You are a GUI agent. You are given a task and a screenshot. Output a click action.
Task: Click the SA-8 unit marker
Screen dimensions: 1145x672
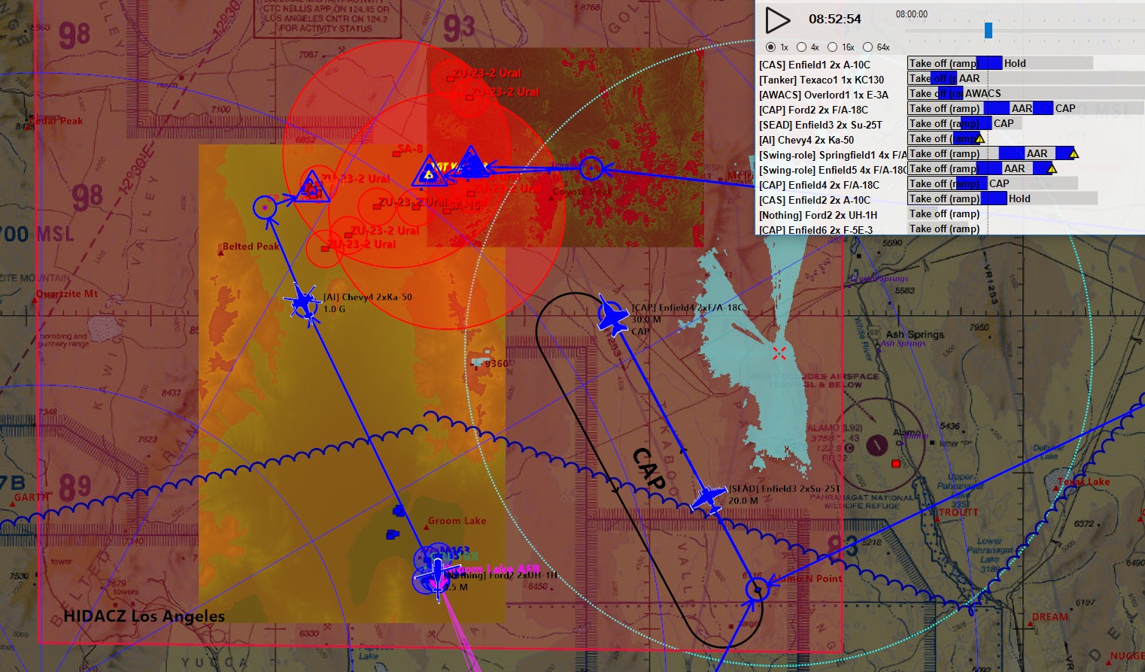coord(397,153)
